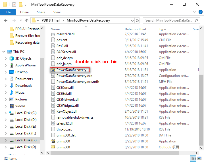204x162 pixels.
Task: Select the RawObject.dll file name
Action: (67, 111)
